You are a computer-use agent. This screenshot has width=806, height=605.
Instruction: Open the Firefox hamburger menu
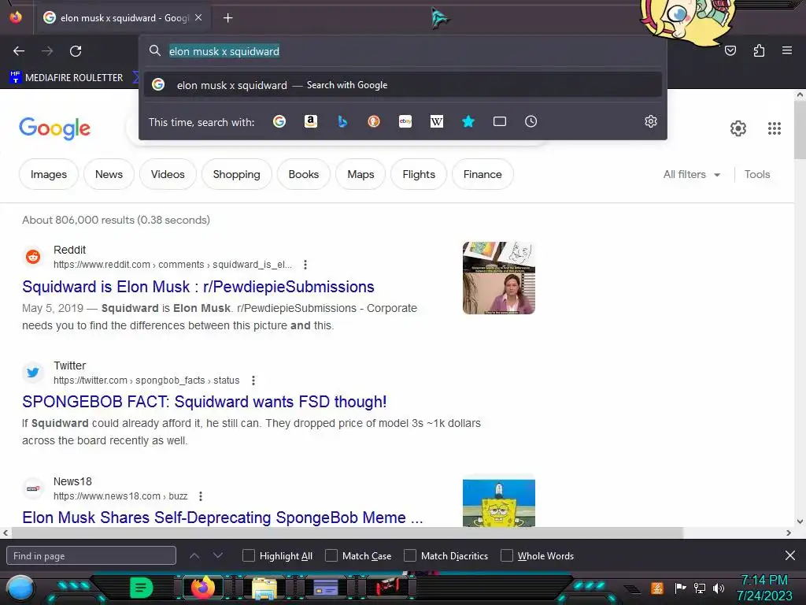click(786, 50)
